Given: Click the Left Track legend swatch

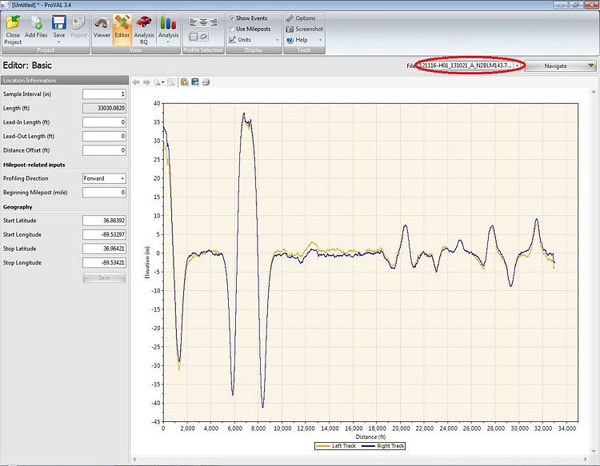Looking at the screenshot, I should (x=323, y=446).
